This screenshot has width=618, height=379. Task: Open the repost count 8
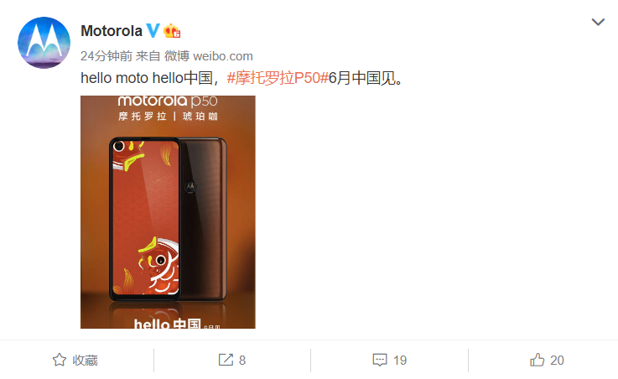(242, 360)
